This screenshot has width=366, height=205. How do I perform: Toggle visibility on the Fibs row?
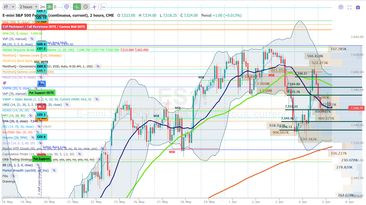[x=13, y=176]
